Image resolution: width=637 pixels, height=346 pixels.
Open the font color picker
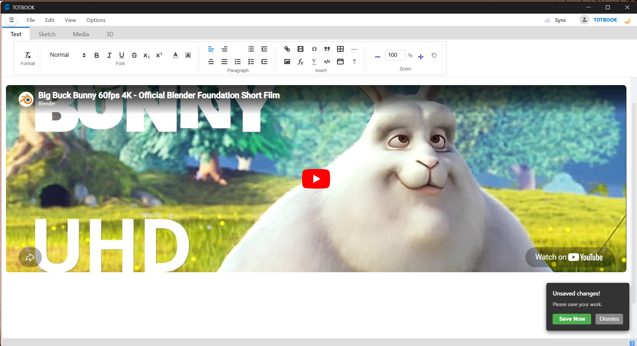coord(175,55)
